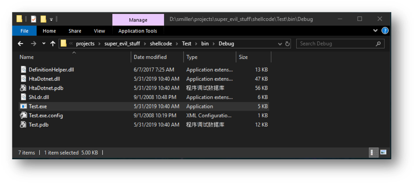Go forward with the Forward arrow
This screenshot has width=416, height=184.
[x=33, y=43]
